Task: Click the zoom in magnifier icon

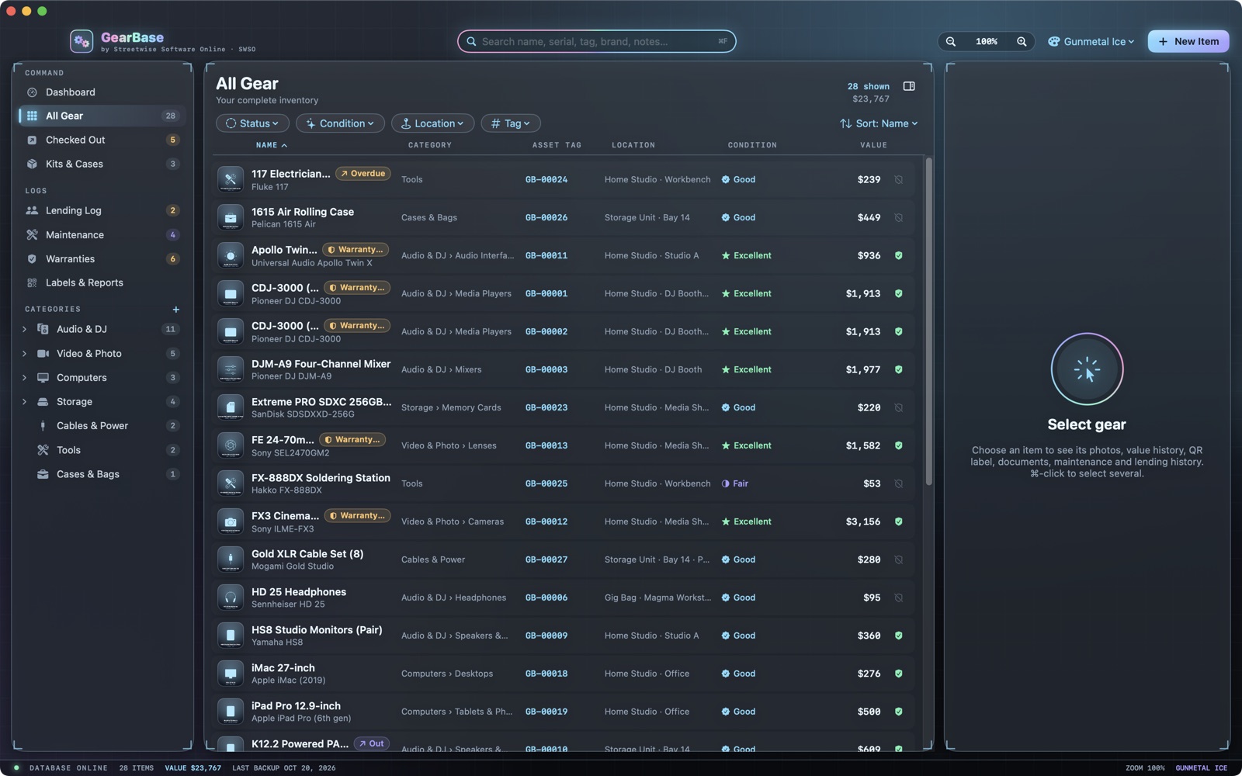Action: point(1022,42)
